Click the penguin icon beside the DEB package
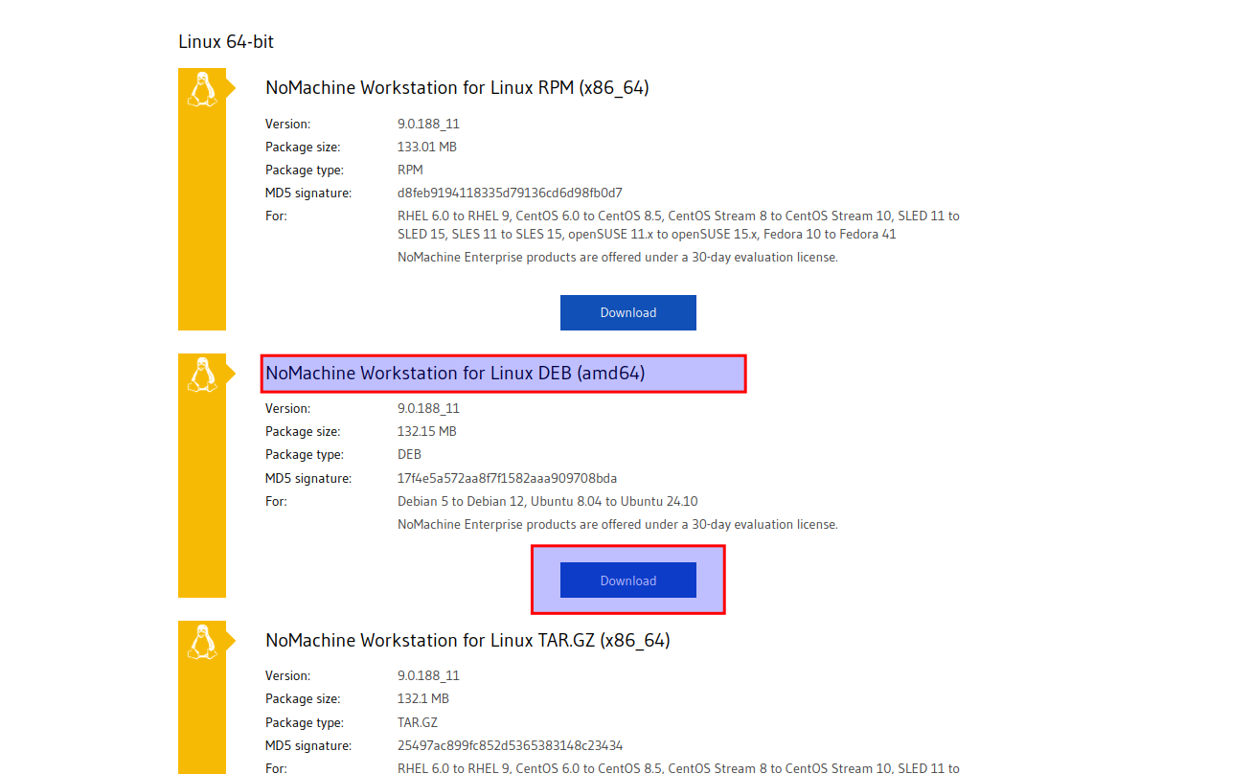This screenshot has height=774, width=1253. click(x=201, y=375)
